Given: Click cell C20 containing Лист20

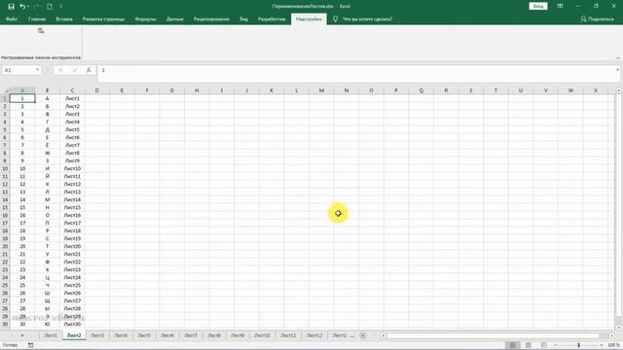Looking at the screenshot, I should click(x=72, y=246).
